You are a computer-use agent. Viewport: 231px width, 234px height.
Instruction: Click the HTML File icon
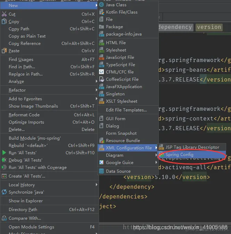101,43
